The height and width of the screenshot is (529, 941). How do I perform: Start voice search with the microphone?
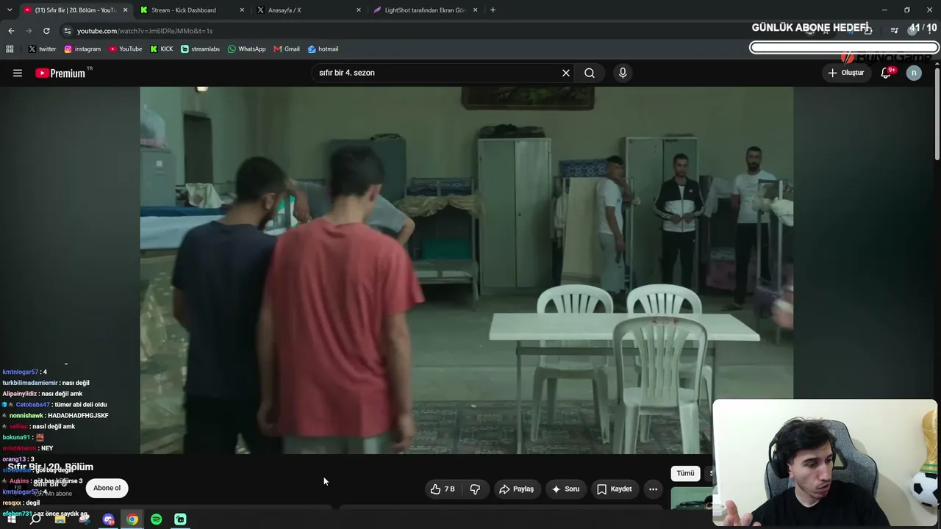pyautogui.click(x=623, y=73)
